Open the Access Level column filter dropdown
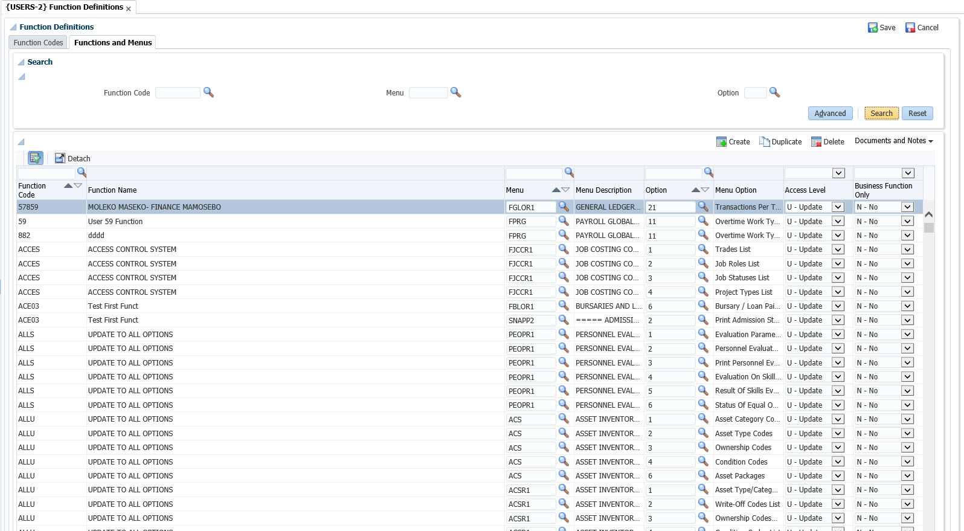This screenshot has height=531, width=964. [838, 173]
